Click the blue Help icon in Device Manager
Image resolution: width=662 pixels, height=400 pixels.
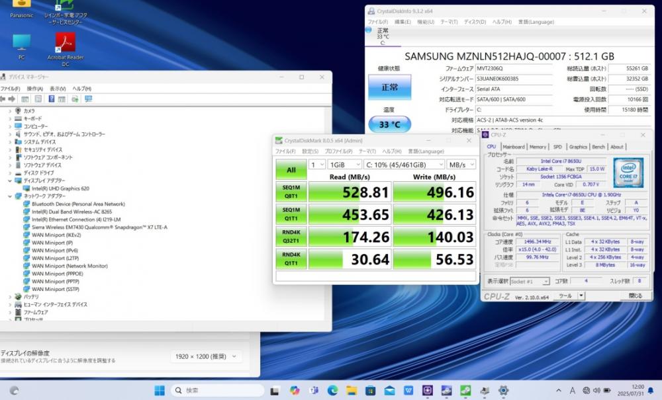coord(52,99)
